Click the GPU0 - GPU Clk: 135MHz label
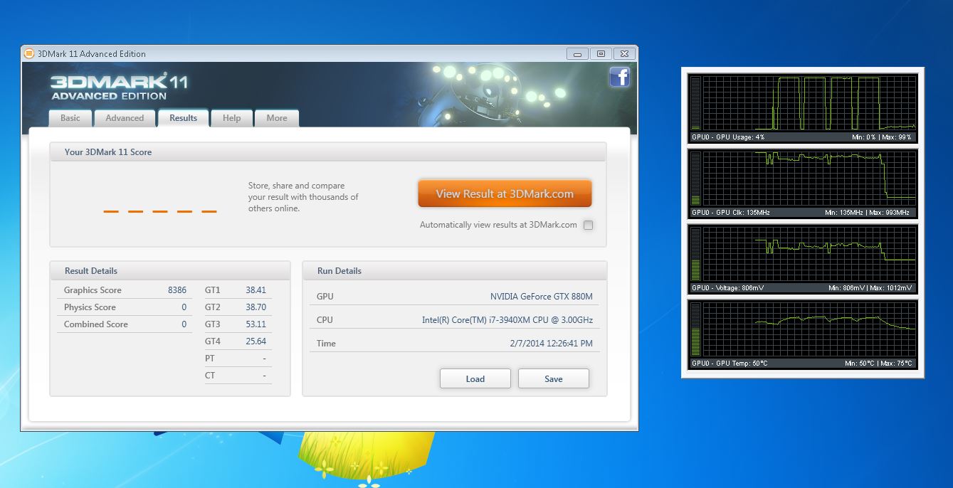 730,213
